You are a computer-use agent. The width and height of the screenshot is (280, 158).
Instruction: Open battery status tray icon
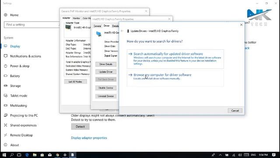pos(227,155)
